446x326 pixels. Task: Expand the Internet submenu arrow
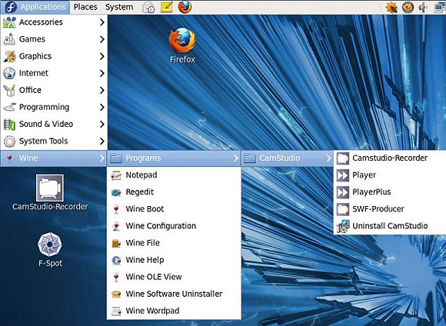coord(102,73)
